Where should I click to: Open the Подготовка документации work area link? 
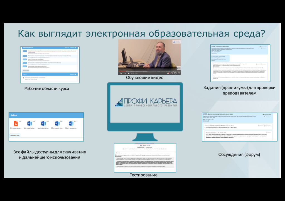[50, 56]
